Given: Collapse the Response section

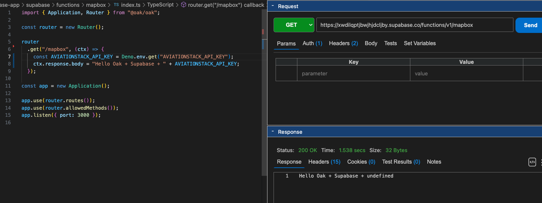Looking at the screenshot, I should (273, 132).
